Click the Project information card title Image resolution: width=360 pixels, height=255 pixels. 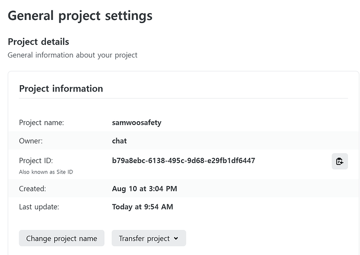coord(61,88)
